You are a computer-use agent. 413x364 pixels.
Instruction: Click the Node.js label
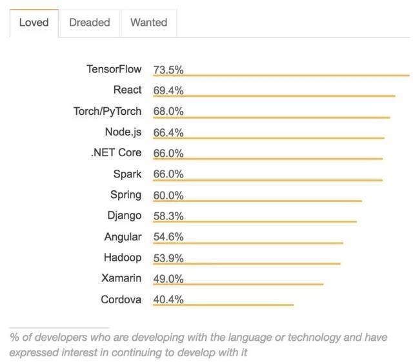click(x=123, y=132)
